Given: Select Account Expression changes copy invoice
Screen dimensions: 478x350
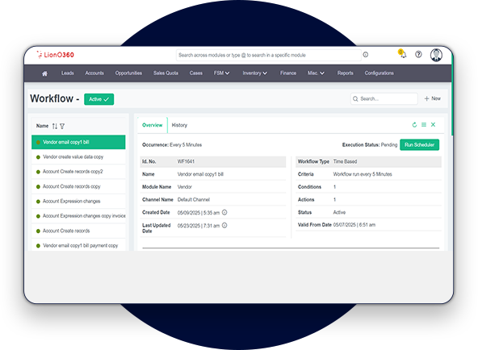Looking at the screenshot, I should click(78, 216).
